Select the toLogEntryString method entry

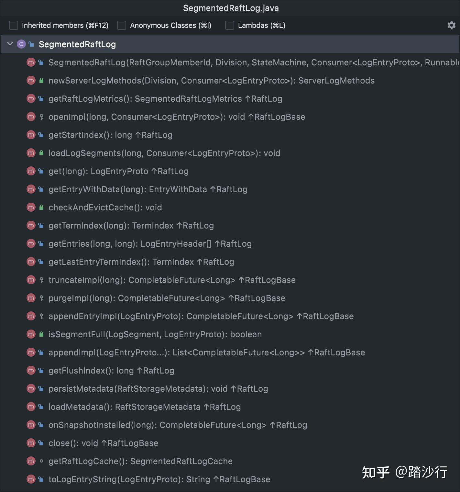[x=159, y=479]
